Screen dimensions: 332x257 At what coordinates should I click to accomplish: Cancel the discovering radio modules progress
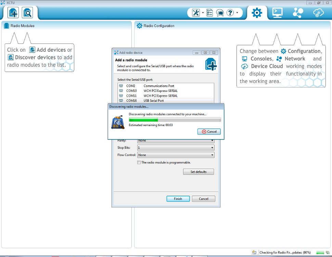click(209, 132)
